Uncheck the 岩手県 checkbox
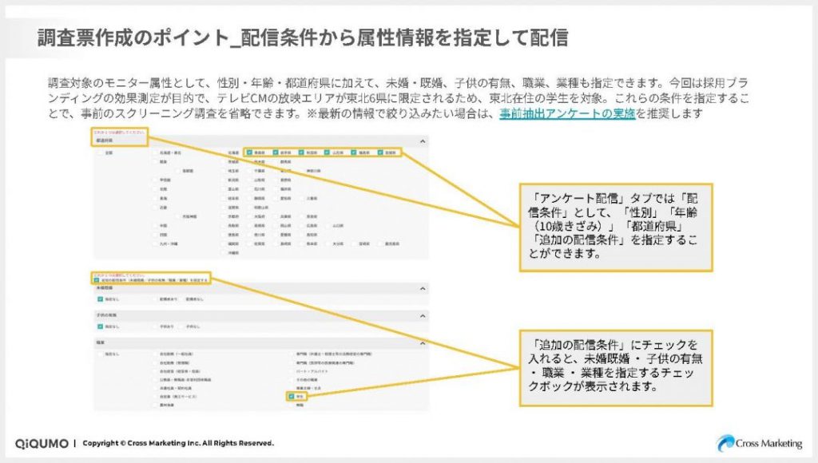Viewport: 818px width, 463px height. point(276,152)
